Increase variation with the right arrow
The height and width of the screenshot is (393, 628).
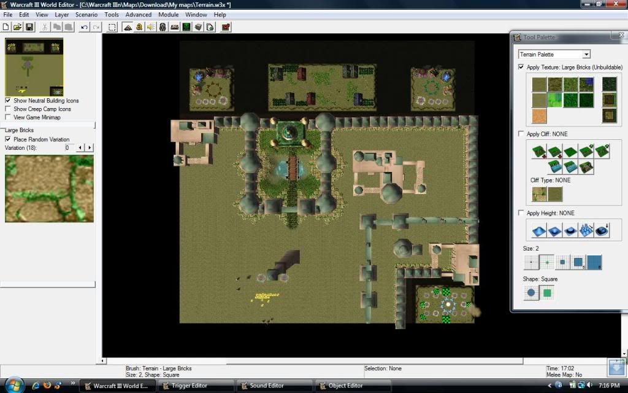point(90,147)
